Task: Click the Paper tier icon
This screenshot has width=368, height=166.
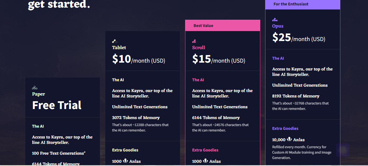Action: pos(35,88)
